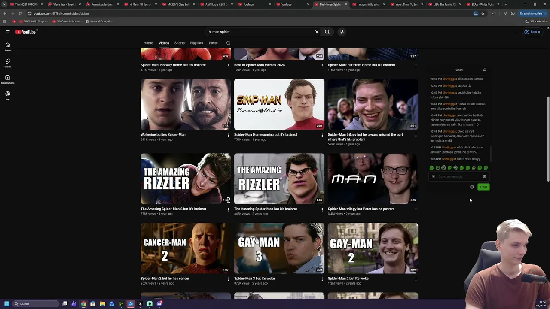Open options for 'Best of Spider-Man memes 2024'

pos(322,66)
